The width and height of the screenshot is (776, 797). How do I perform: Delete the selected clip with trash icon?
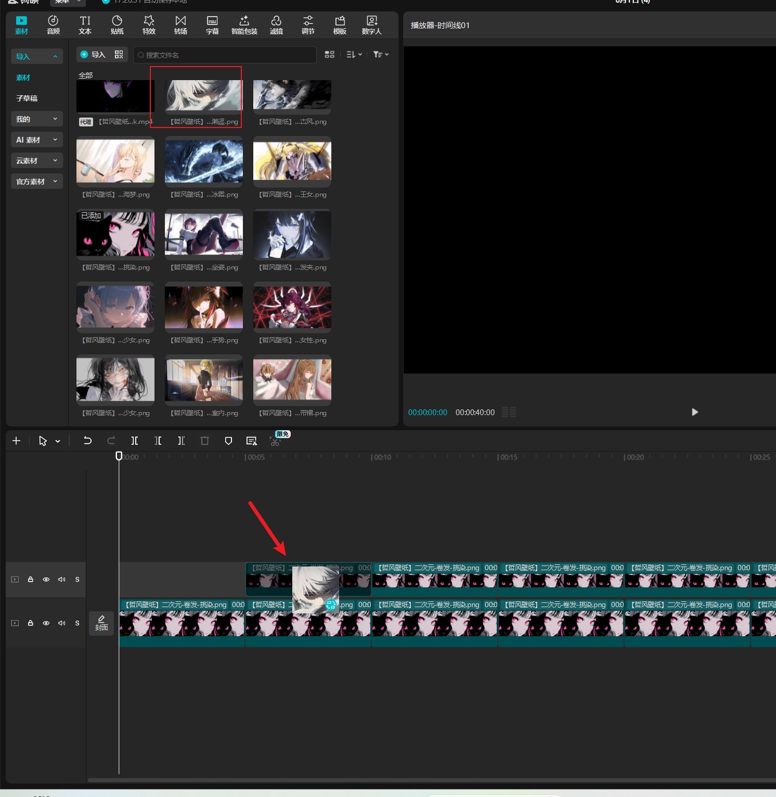[x=205, y=441]
